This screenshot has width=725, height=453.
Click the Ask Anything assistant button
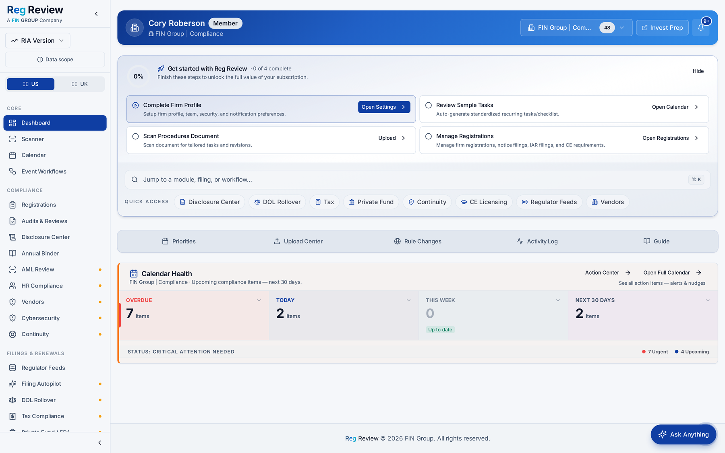[x=683, y=434]
